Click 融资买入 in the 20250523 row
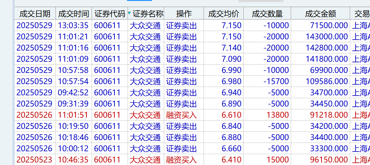The width and height of the screenshot is (370, 165). tap(181, 160)
